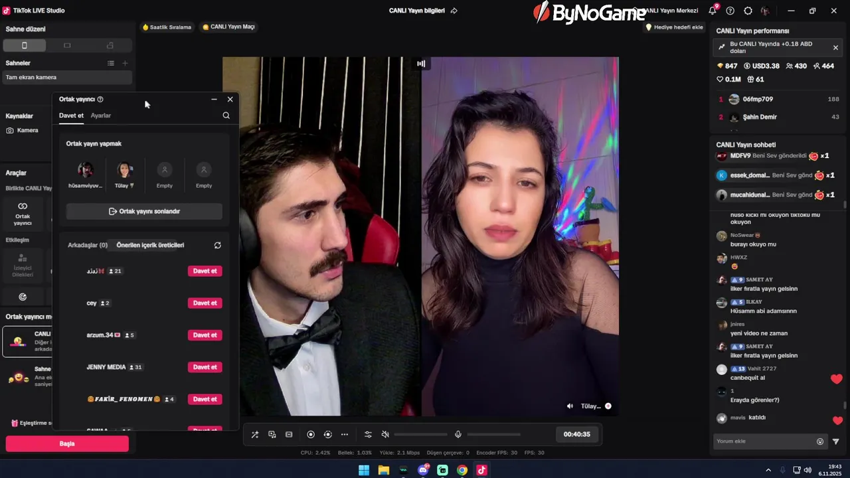Open the help question-mark icon in title bar

click(730, 11)
